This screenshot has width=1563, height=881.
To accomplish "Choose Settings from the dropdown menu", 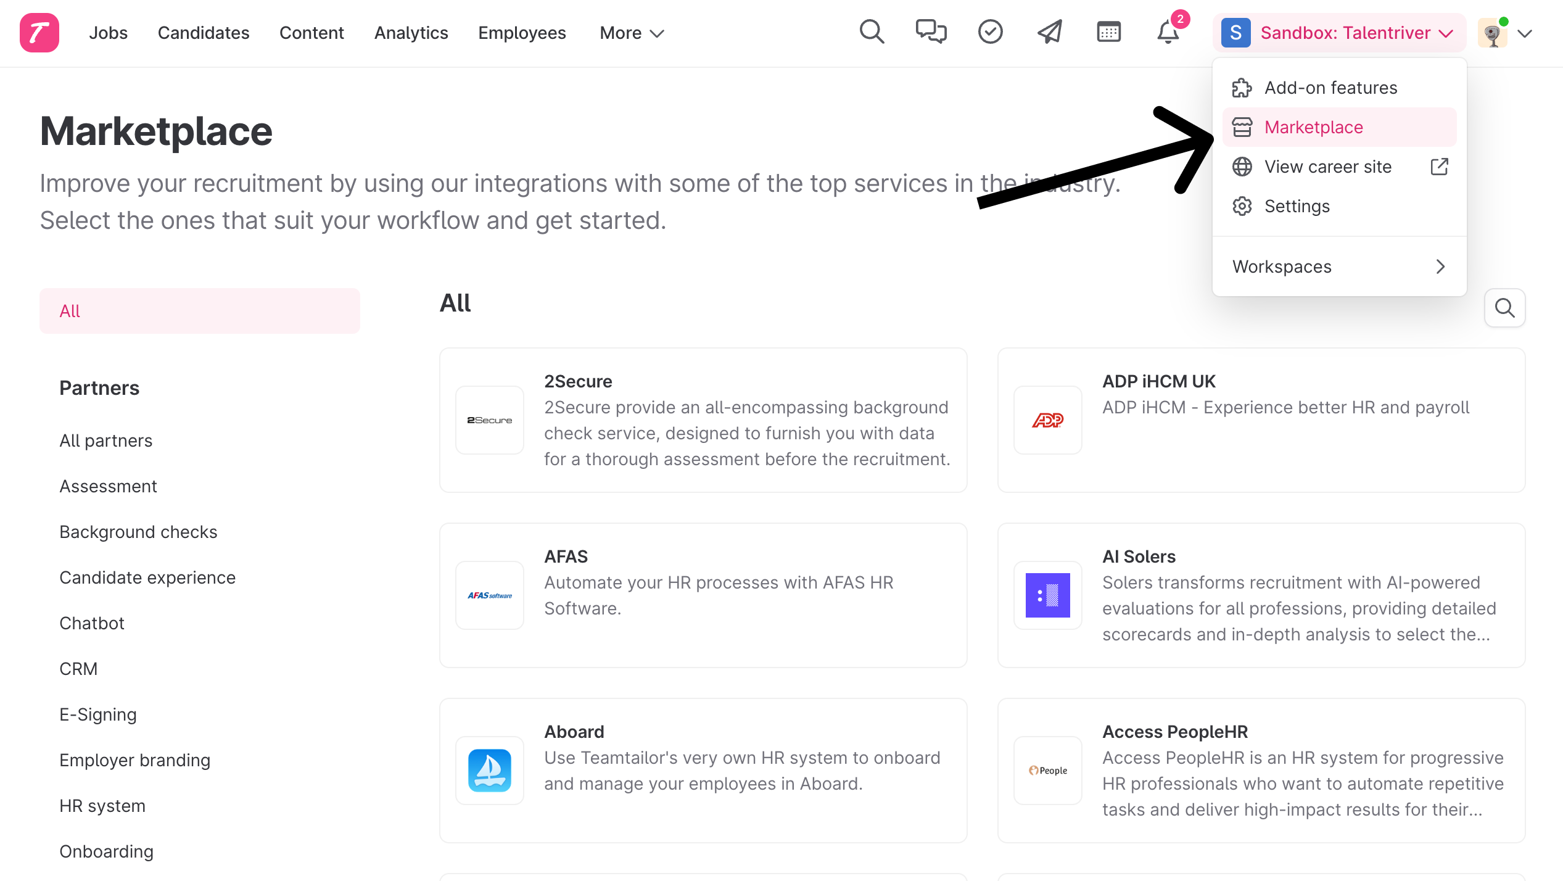I will (x=1297, y=206).
